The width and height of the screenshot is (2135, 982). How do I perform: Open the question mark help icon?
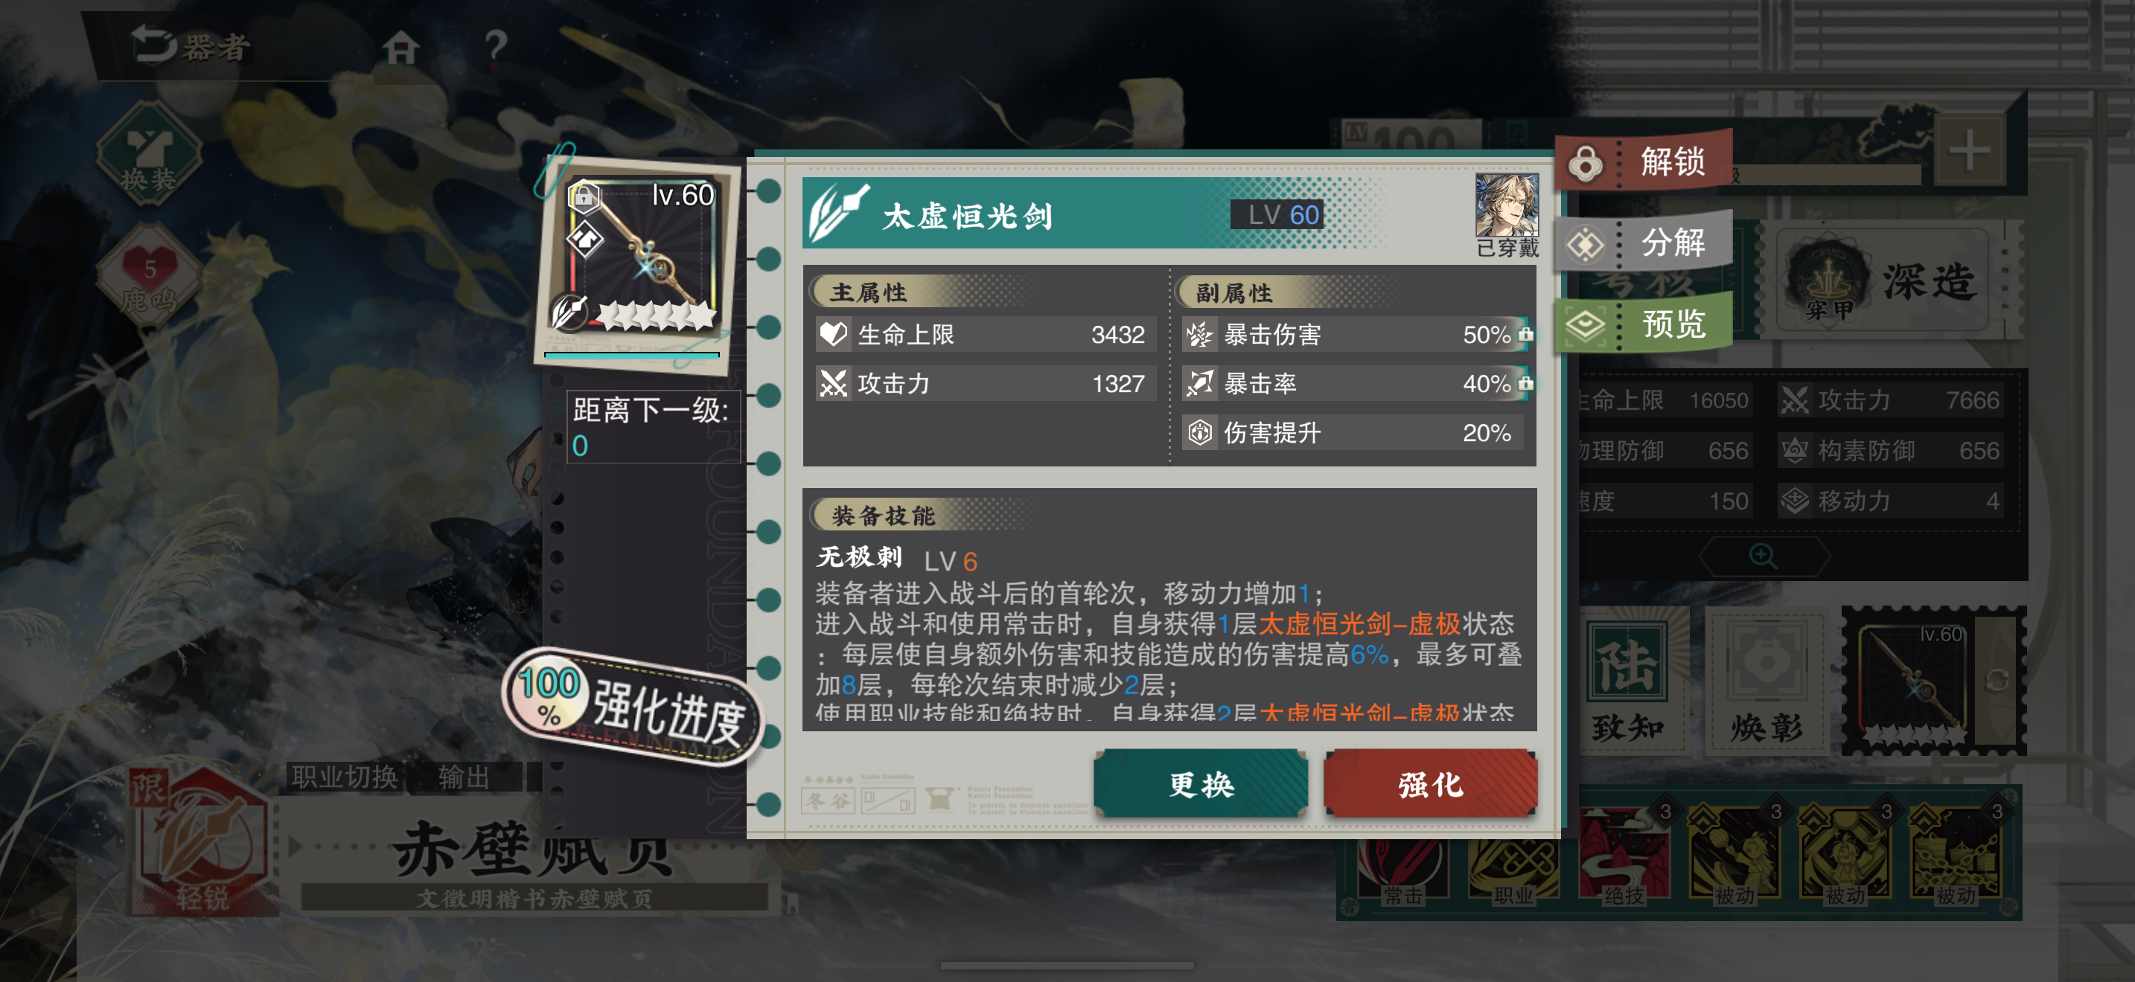tap(495, 46)
